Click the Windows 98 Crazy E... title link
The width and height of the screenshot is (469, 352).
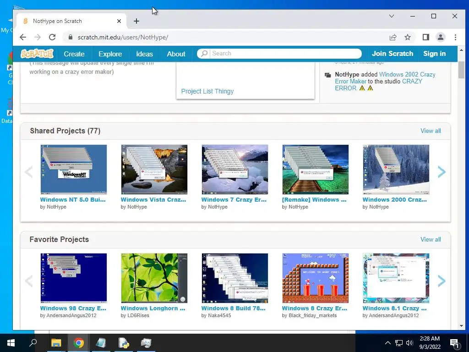[x=73, y=308]
